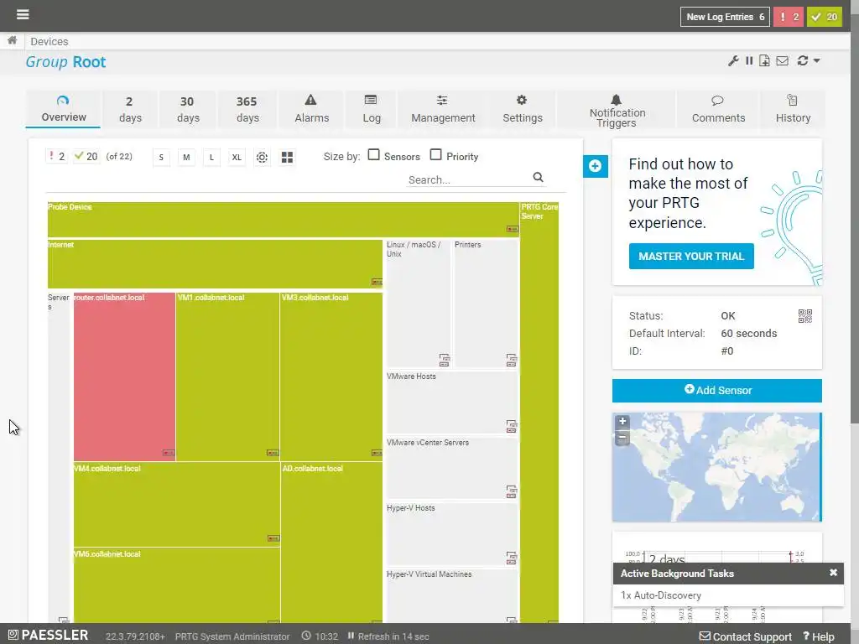Image resolution: width=859 pixels, height=644 pixels.
Task: Zoom in on the world map
Action: (x=622, y=421)
